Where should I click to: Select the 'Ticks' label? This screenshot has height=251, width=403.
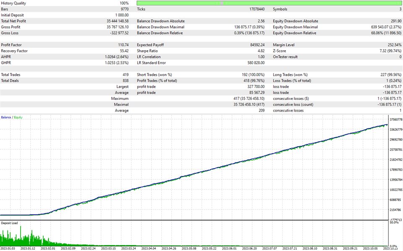pos(141,9)
